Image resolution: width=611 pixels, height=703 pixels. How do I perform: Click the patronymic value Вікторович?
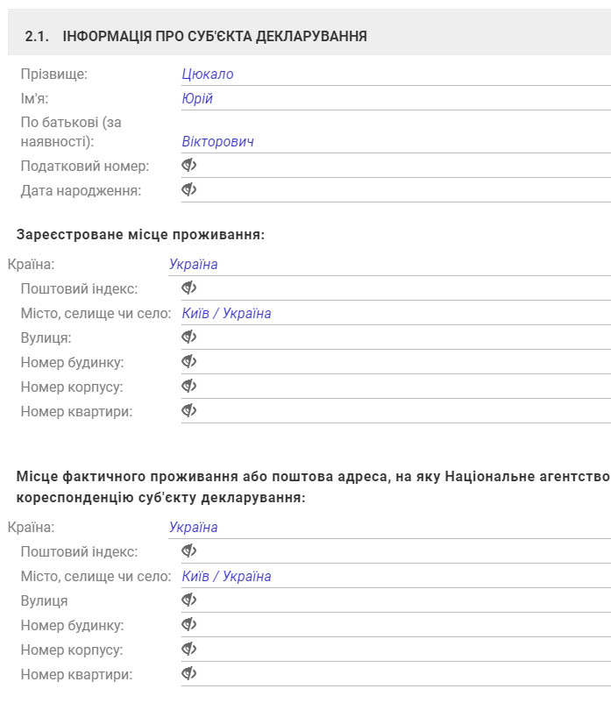tap(217, 141)
